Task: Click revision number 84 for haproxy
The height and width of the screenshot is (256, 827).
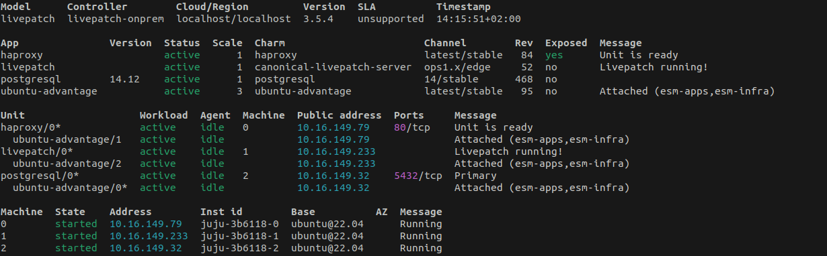Action: click(x=527, y=55)
